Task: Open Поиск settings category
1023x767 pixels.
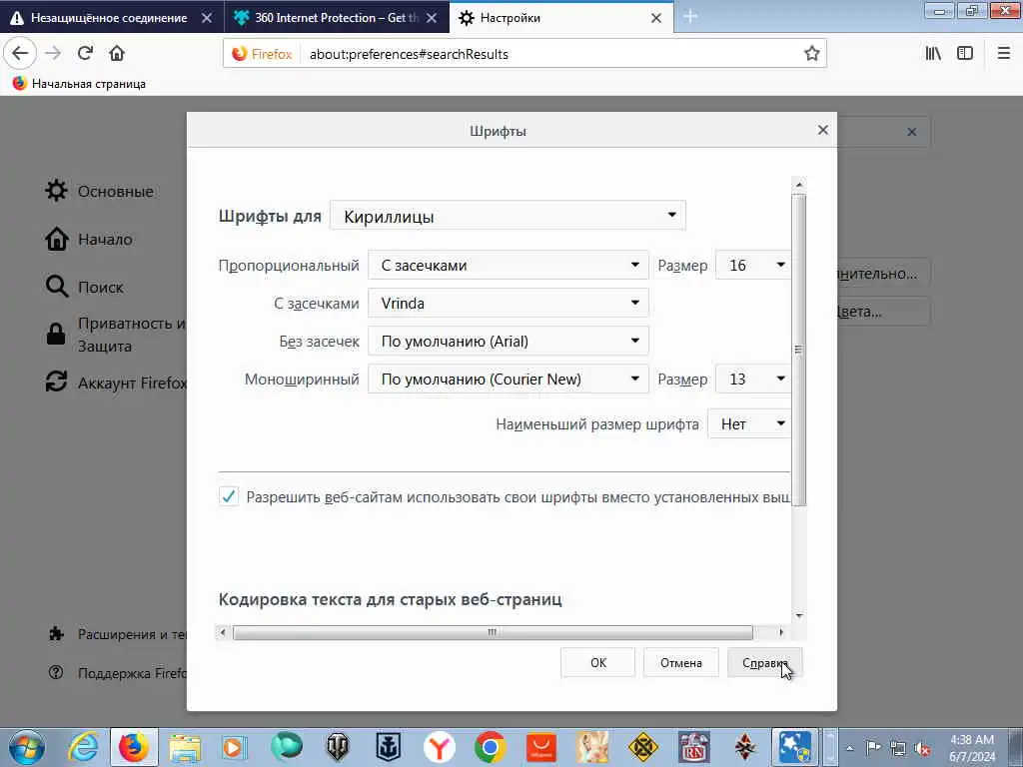Action: click(x=84, y=287)
